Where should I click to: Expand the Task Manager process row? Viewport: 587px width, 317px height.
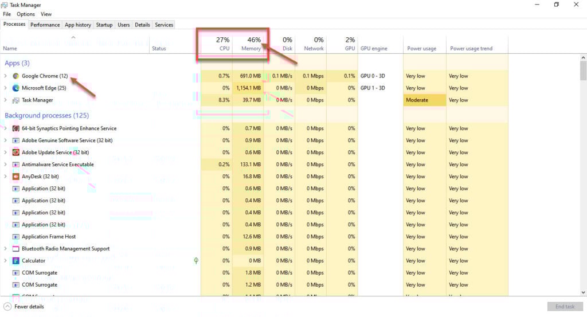[x=5, y=100]
